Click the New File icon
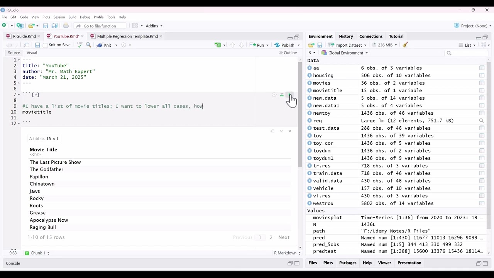Viewport: 494px width, 278px height. click(4, 26)
